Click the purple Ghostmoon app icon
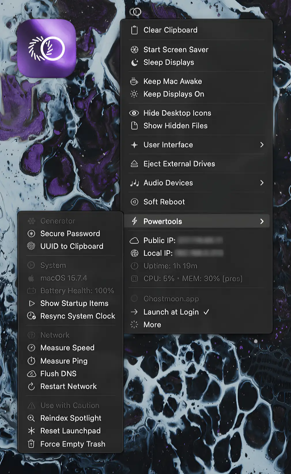291x474 pixels. point(47,48)
